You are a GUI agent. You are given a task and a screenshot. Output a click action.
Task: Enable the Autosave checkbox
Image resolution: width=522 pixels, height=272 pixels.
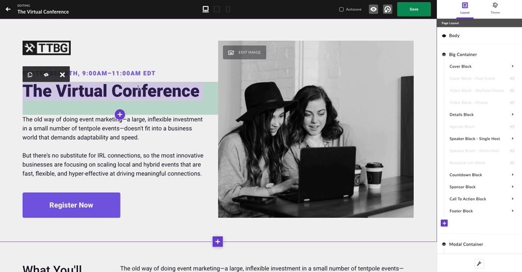341,9
